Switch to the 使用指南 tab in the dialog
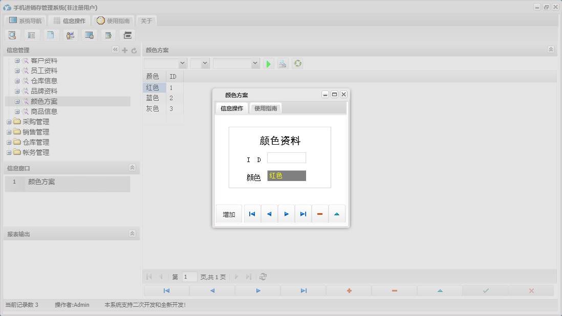 pos(266,108)
